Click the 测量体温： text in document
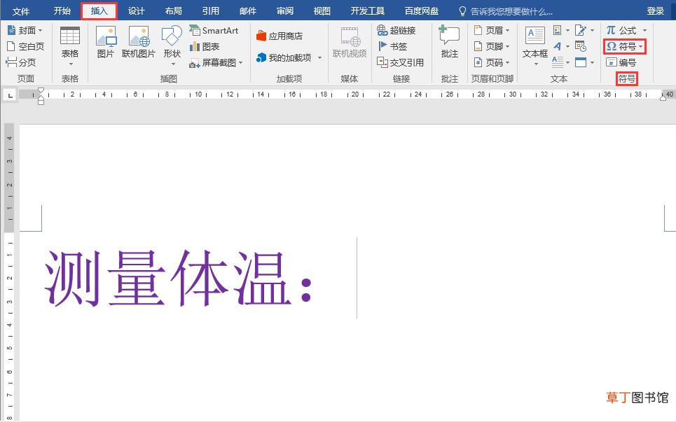Image resolution: width=676 pixels, height=422 pixels. click(178, 279)
